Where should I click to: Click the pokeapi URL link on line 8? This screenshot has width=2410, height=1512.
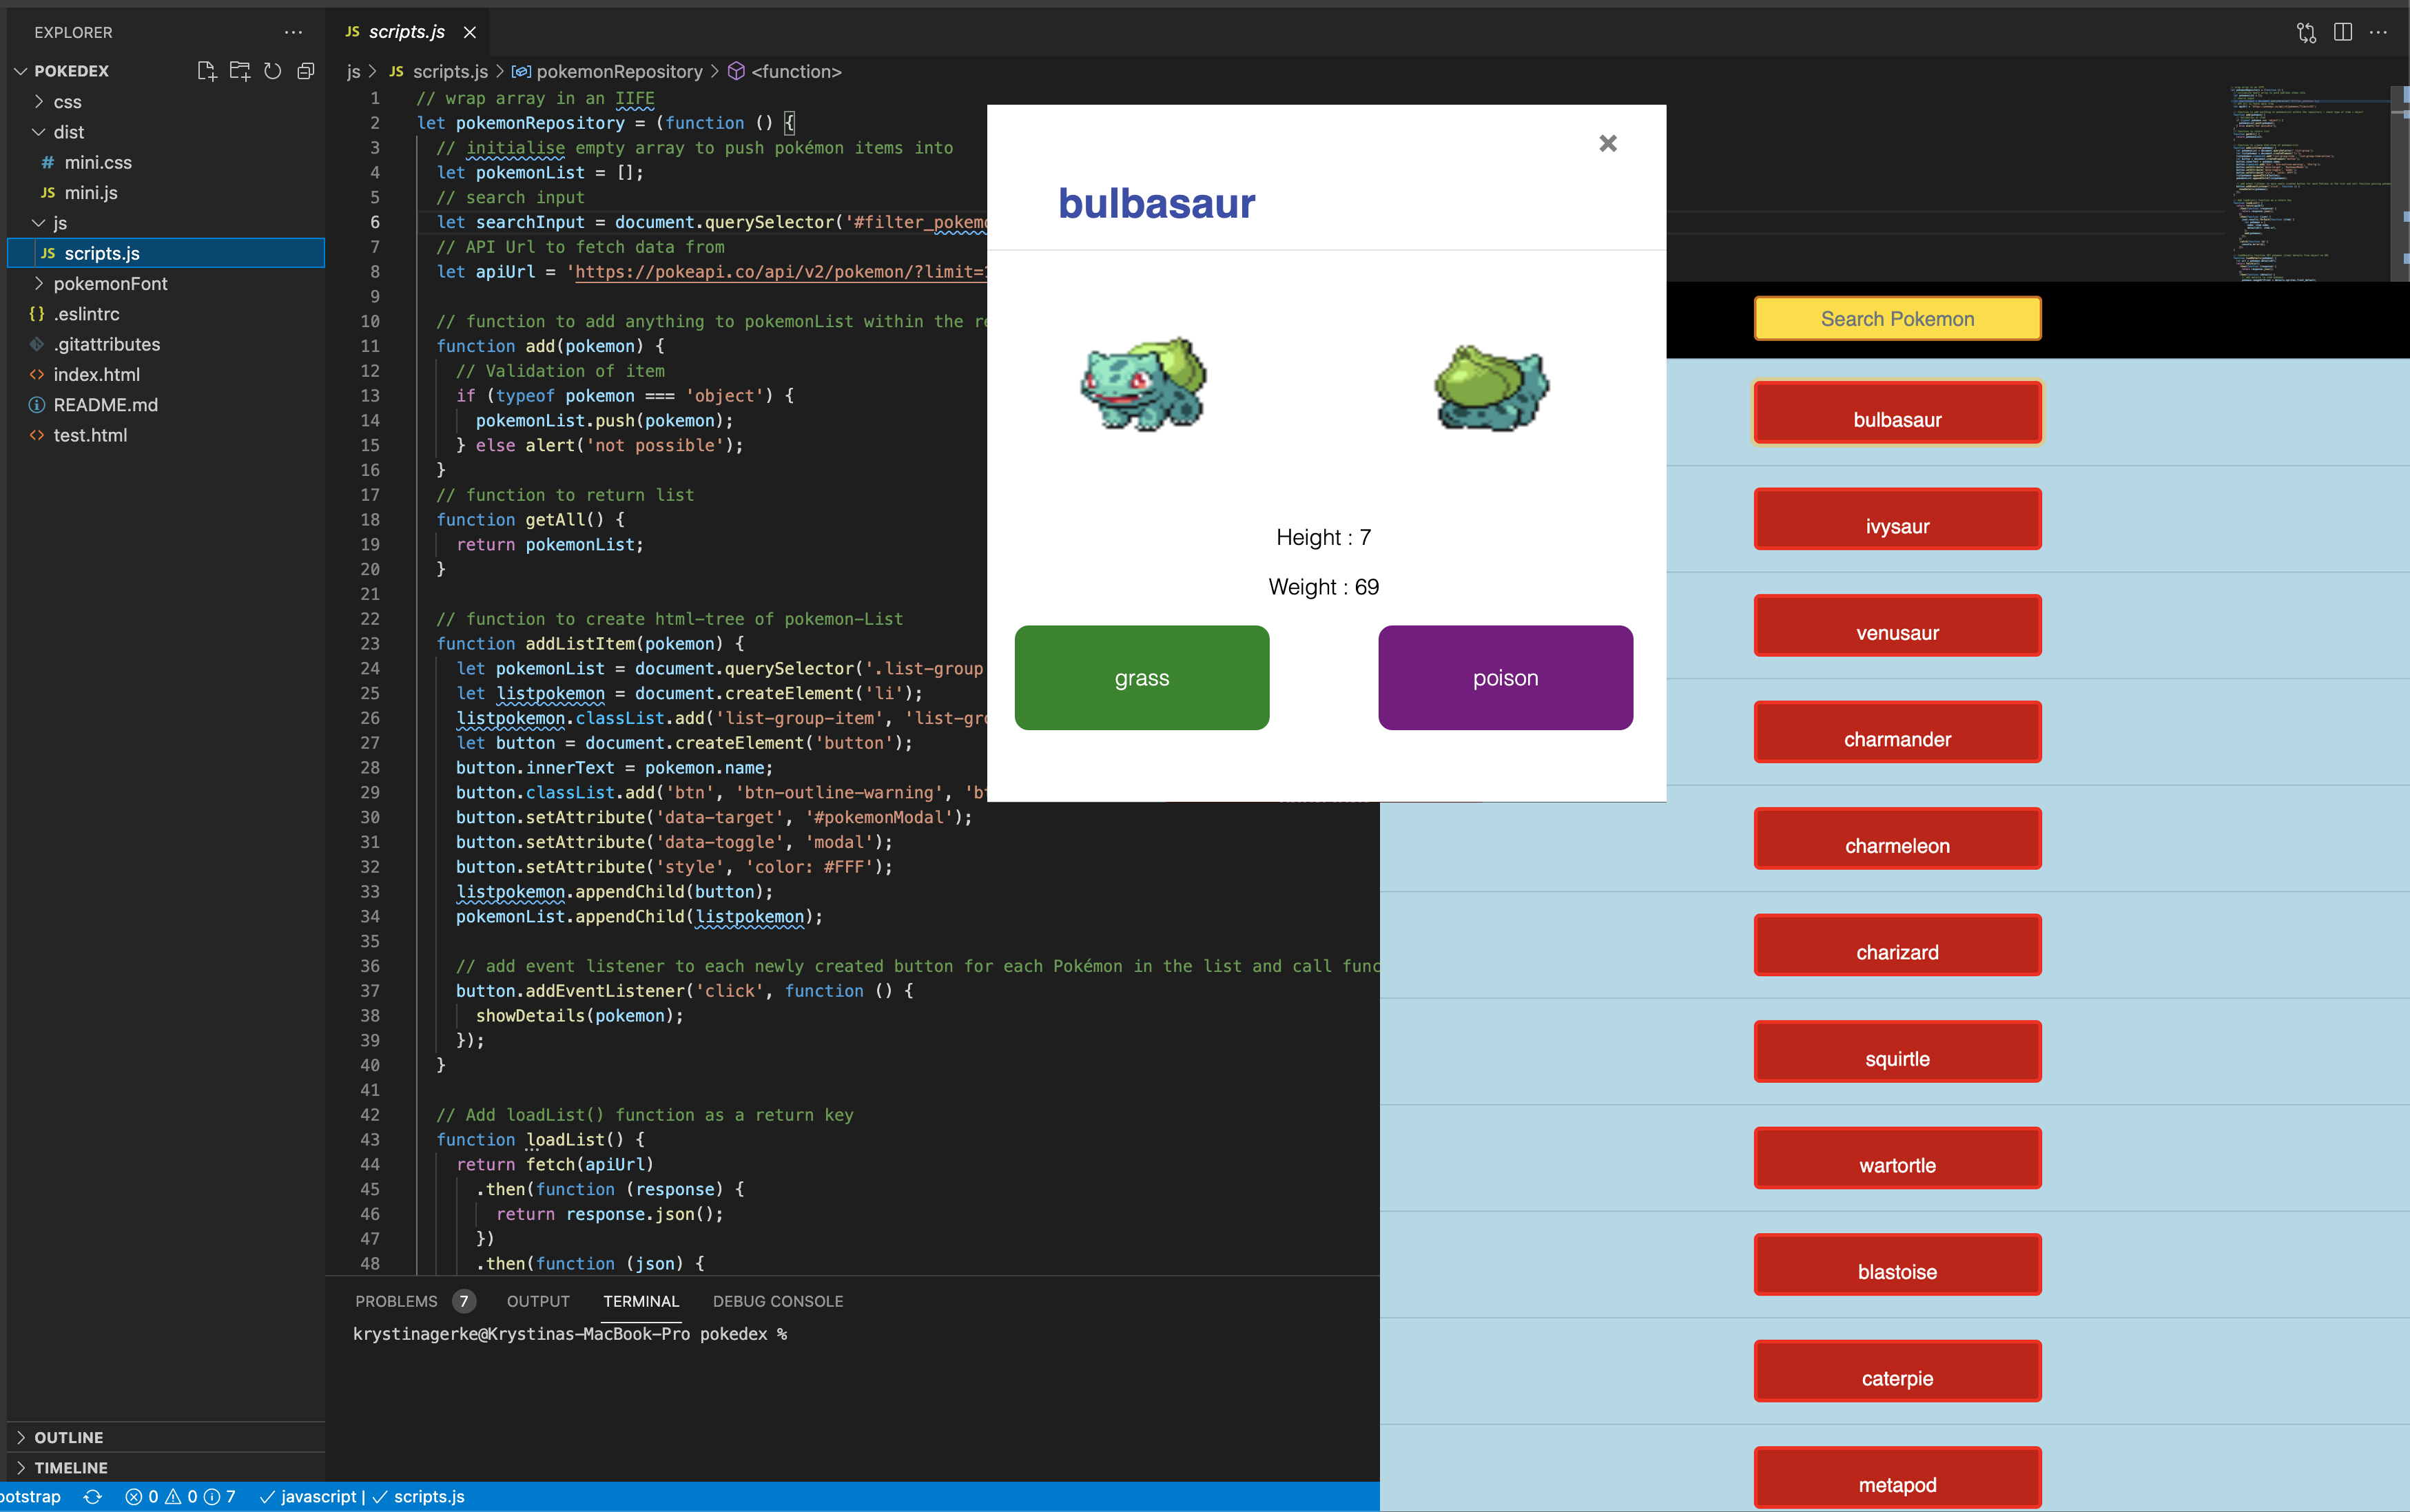tap(781, 272)
